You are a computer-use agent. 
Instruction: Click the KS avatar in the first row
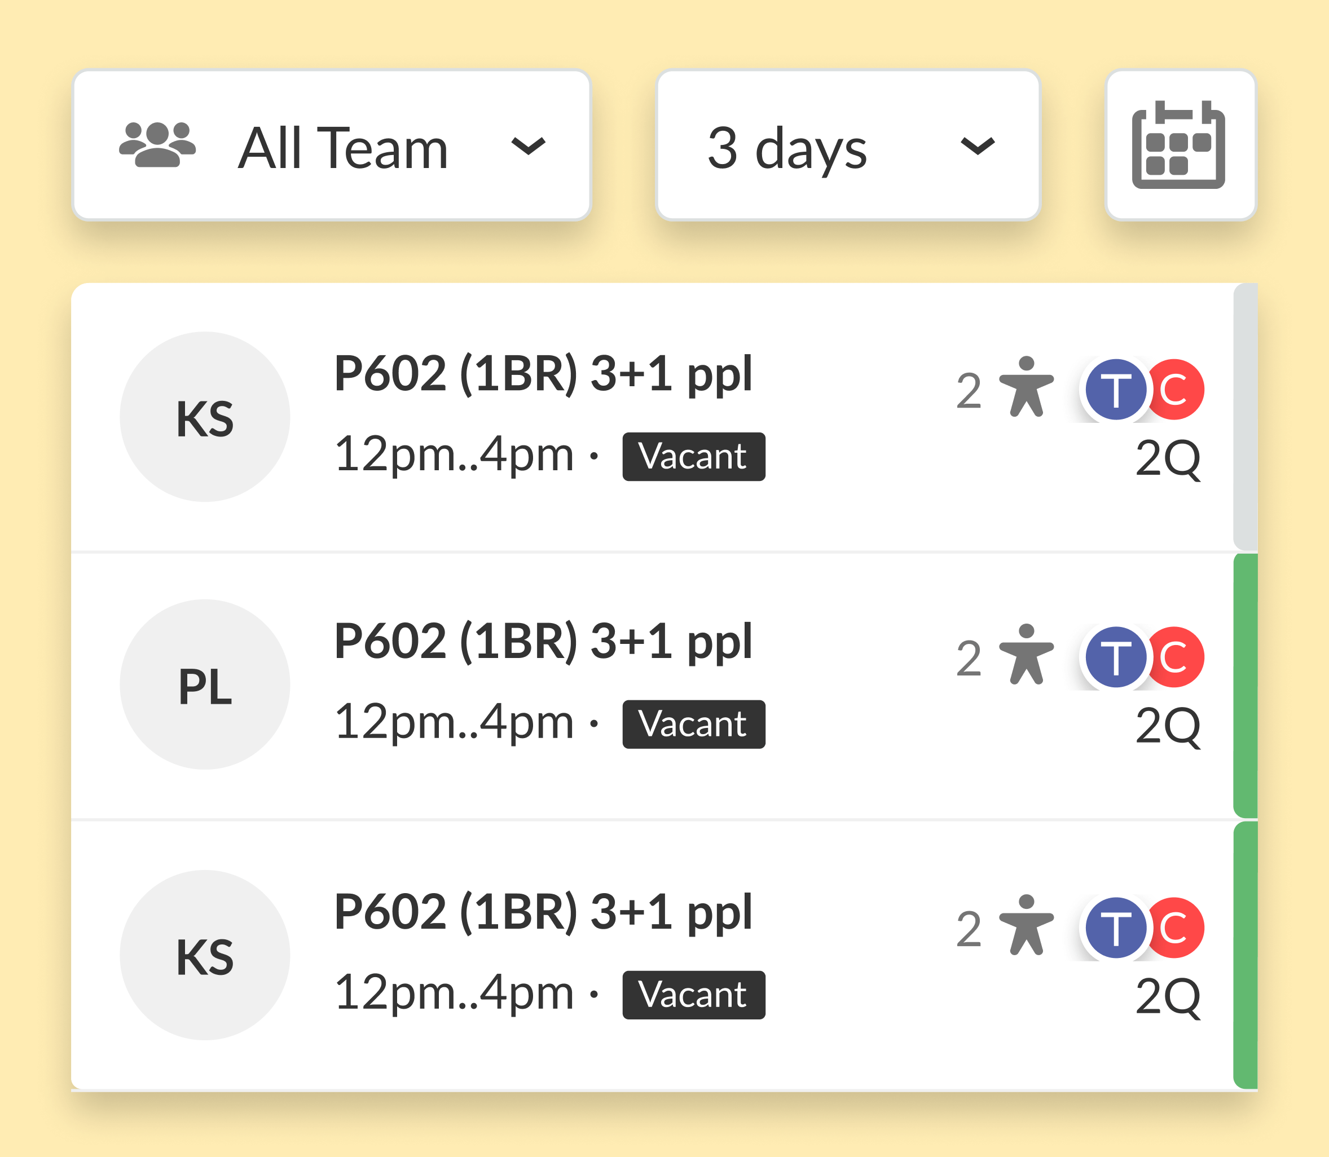(205, 417)
